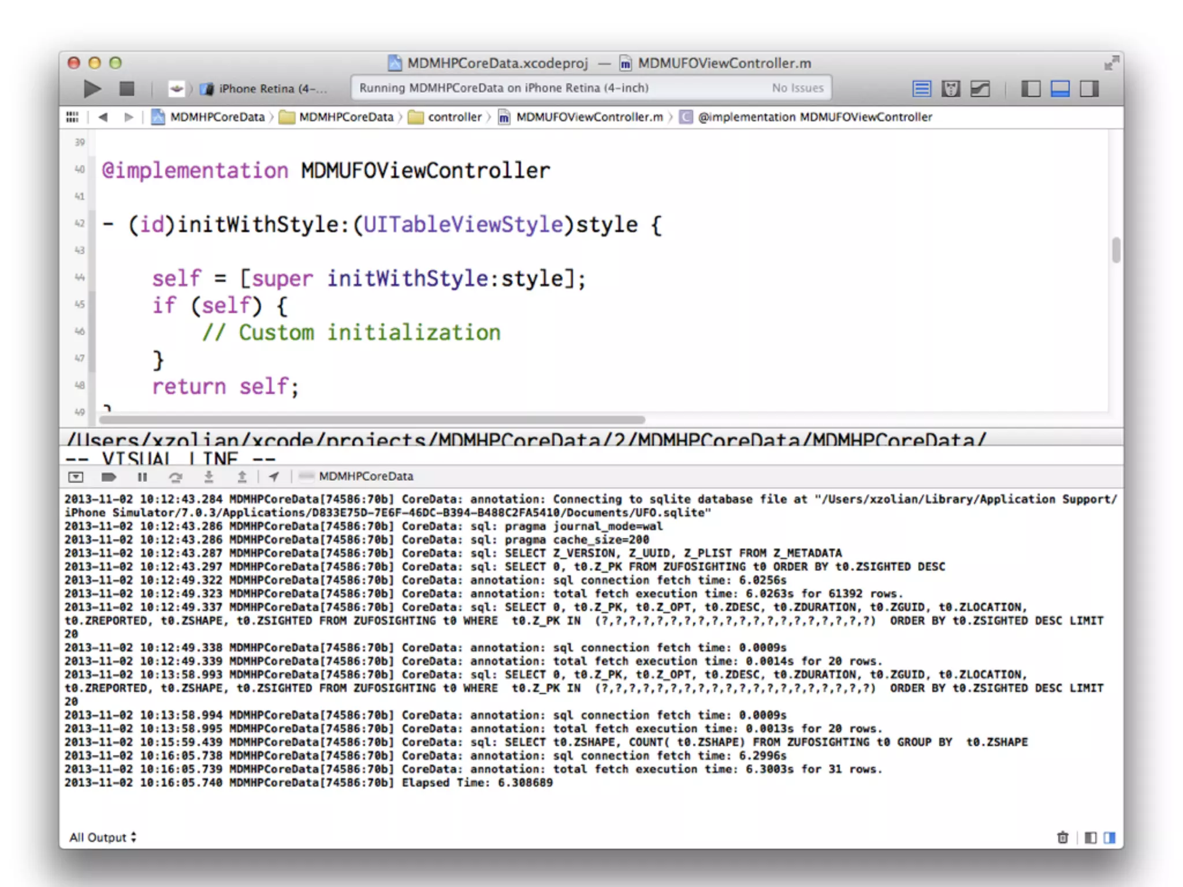Click the @implementation keyword in the code
1183x887 pixels.
point(195,171)
